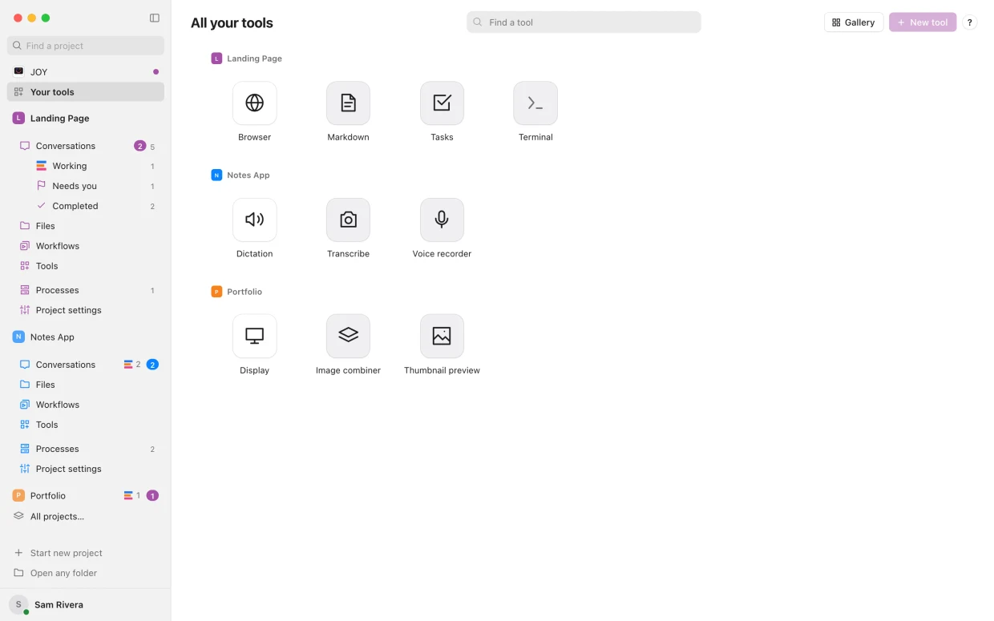Click the purple 1 badge next to Portfolio

pos(152,495)
